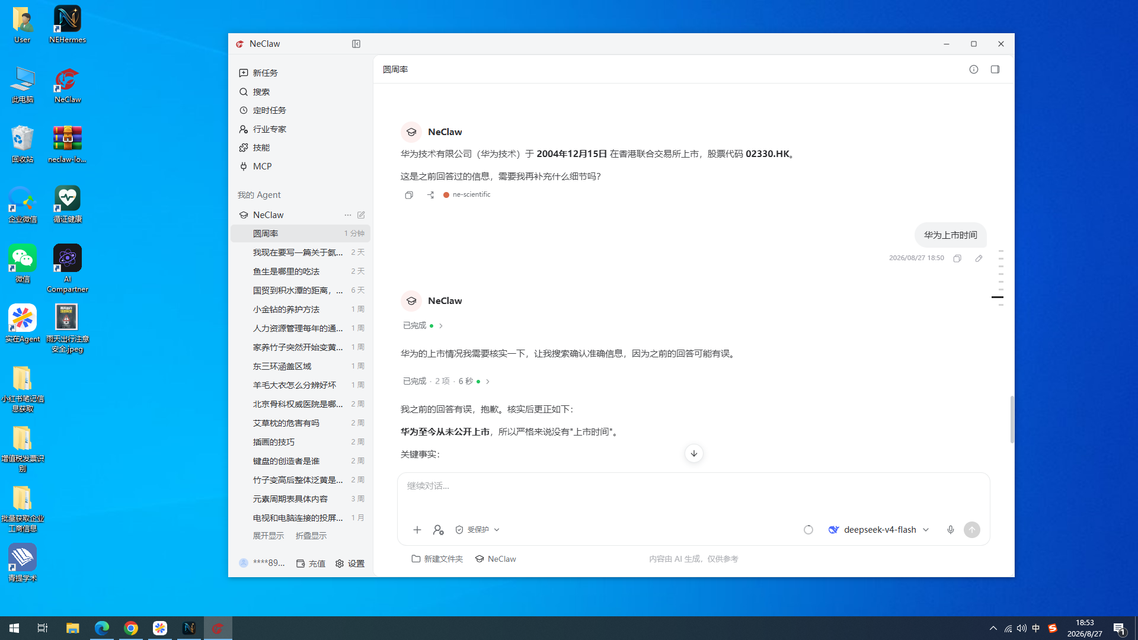Open NEHermes desktop shortcut

point(68,25)
